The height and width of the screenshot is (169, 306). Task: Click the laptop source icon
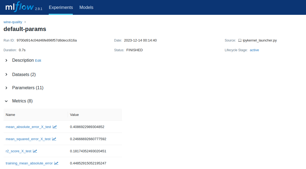(240, 40)
